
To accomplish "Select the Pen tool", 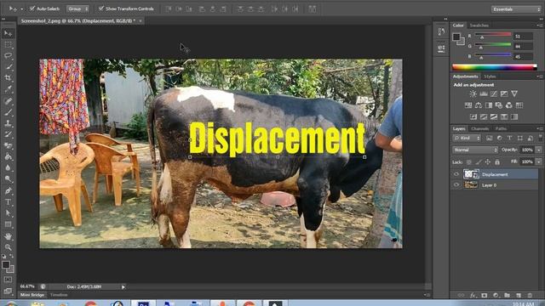I will coord(8,190).
